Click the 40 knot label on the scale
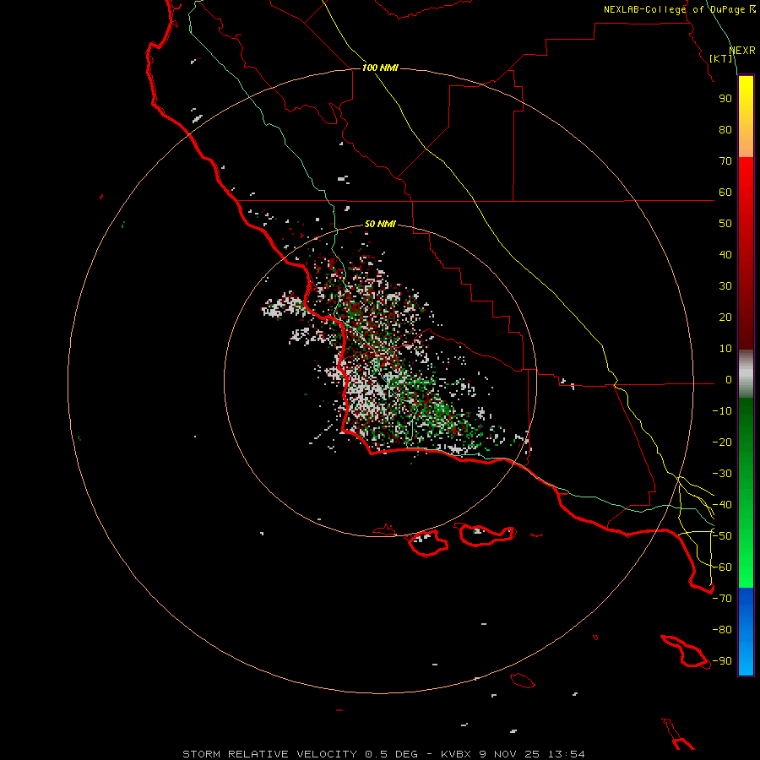The width and height of the screenshot is (760, 760). 725,254
